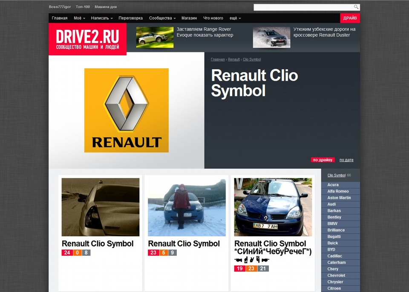The height and width of the screenshot is (292, 409).
Task: Select Bugatti in the brand list
Action: pos(341,237)
